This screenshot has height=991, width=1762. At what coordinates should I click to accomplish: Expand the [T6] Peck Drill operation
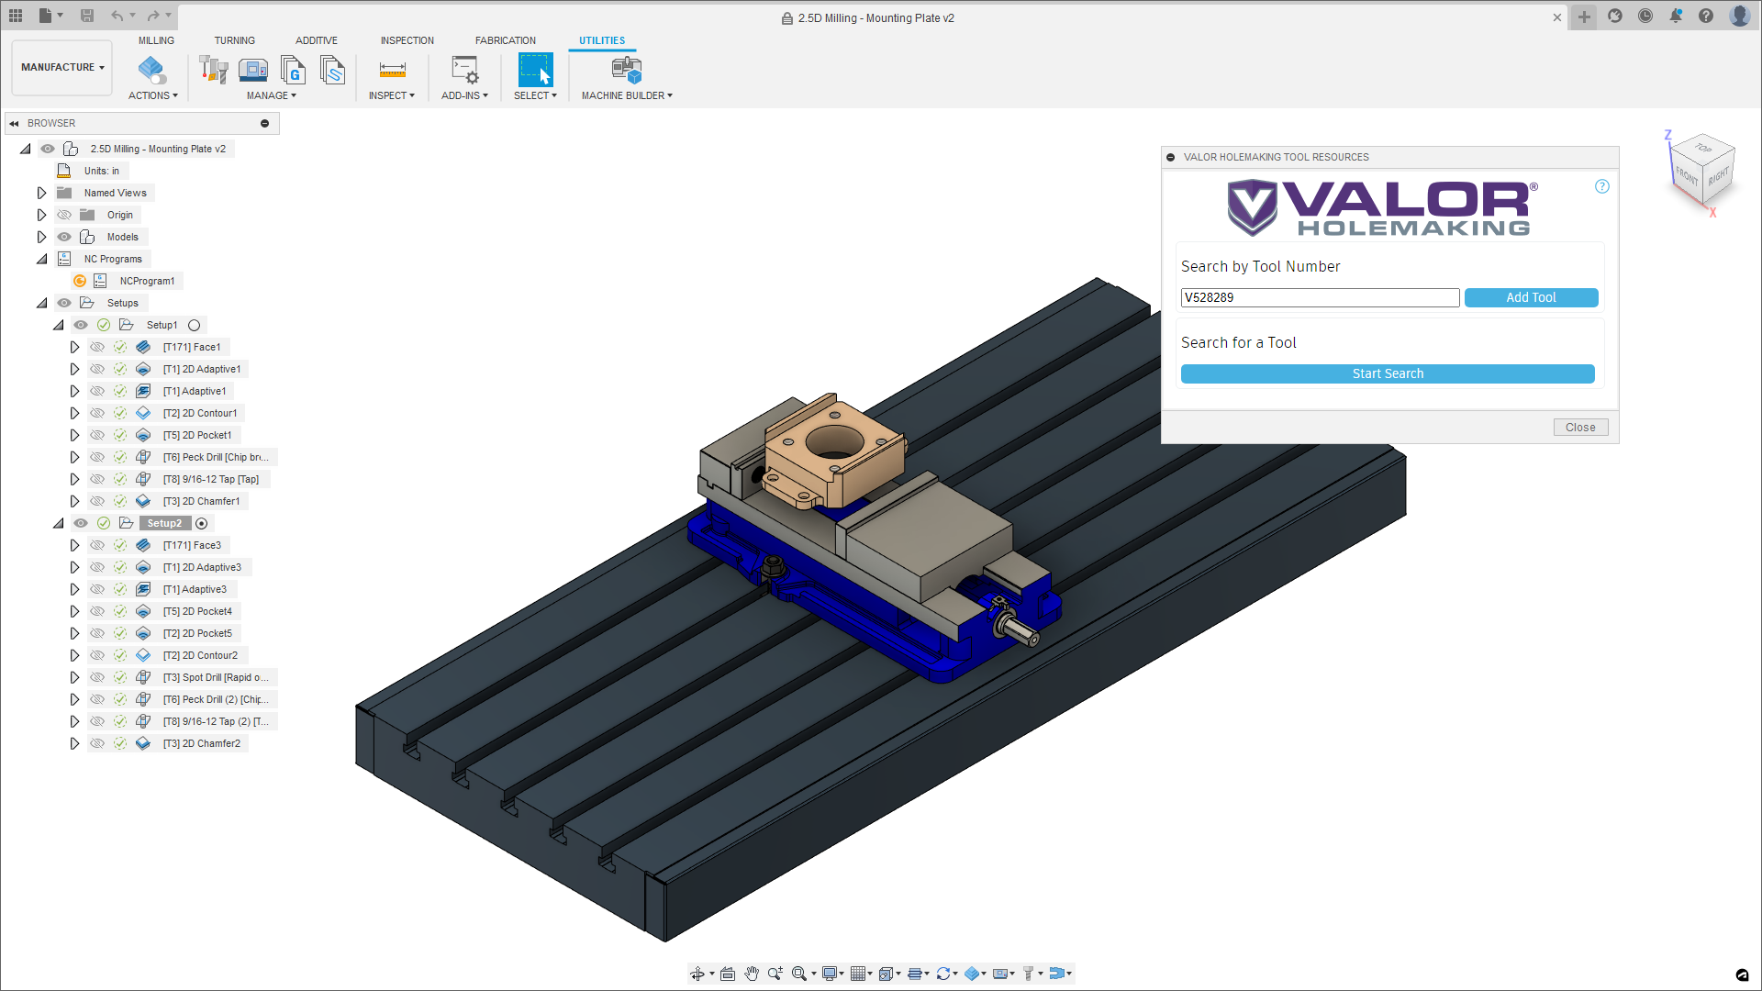pyautogui.click(x=74, y=457)
